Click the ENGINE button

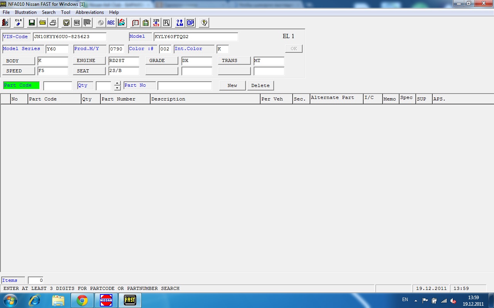coord(89,61)
